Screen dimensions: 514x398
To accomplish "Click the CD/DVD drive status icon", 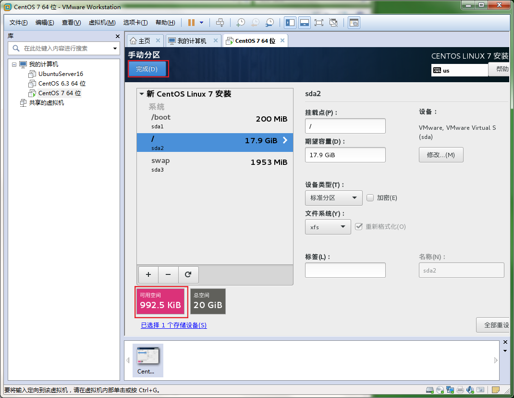I will tap(440, 390).
